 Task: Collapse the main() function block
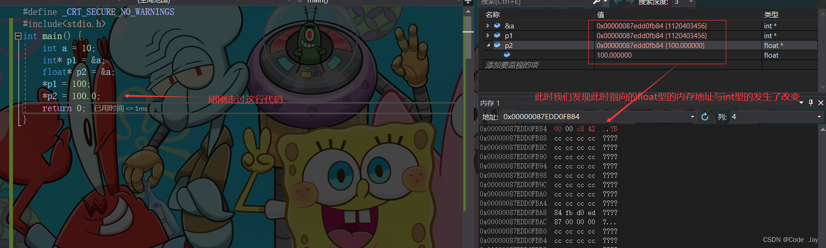pyautogui.click(x=18, y=36)
